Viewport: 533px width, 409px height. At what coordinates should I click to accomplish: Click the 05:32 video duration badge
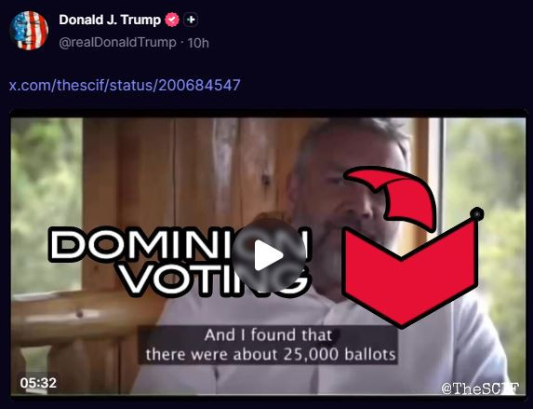click(x=38, y=383)
